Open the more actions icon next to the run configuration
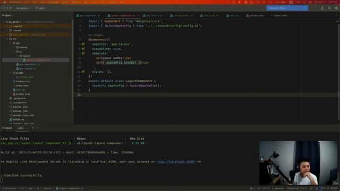Image resolution: width=340 pixels, height=191 pixels. pyautogui.click(x=305, y=8)
